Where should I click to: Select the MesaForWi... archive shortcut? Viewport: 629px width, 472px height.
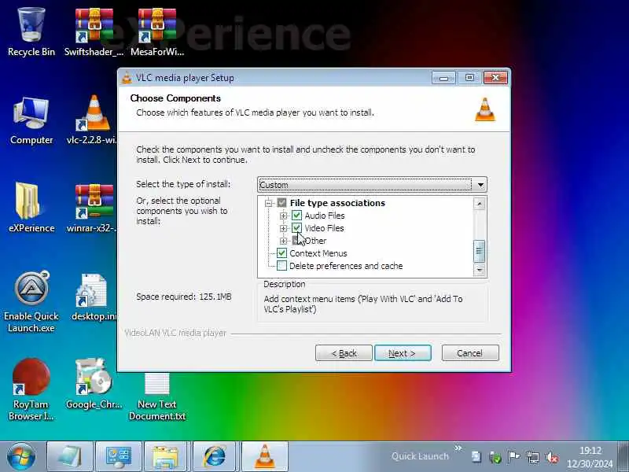[156, 33]
